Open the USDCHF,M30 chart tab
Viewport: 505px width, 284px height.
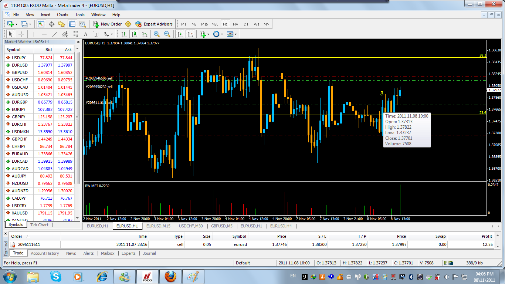pyautogui.click(x=190, y=226)
